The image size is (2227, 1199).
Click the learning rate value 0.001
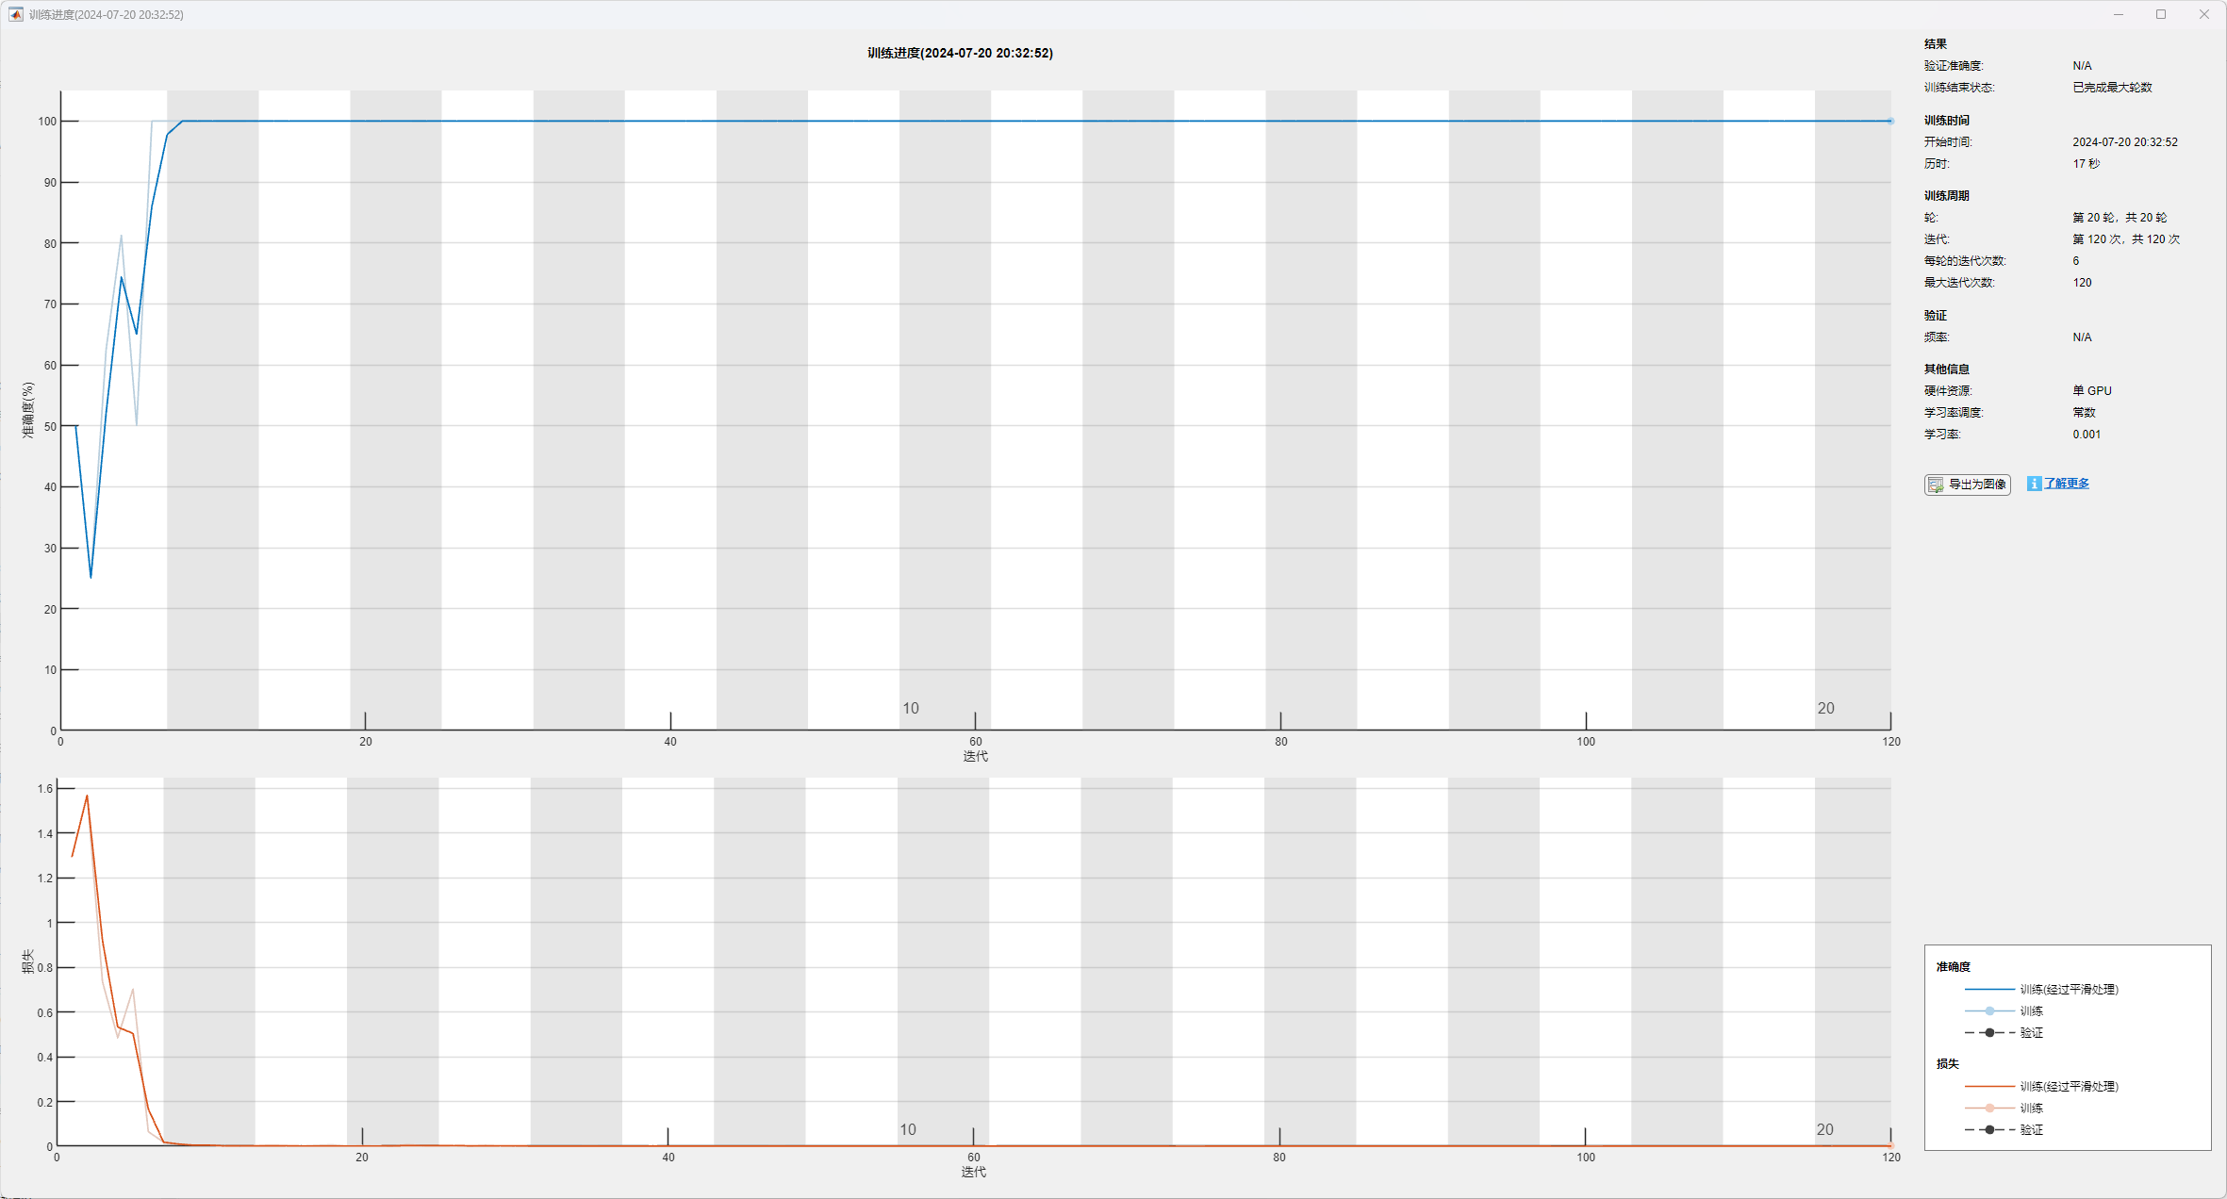pyautogui.click(x=2087, y=435)
